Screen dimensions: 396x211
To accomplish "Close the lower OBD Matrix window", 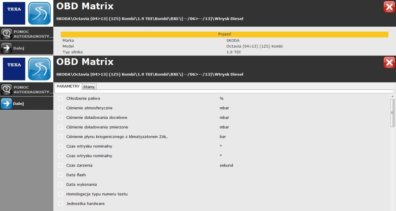I will [389, 62].
